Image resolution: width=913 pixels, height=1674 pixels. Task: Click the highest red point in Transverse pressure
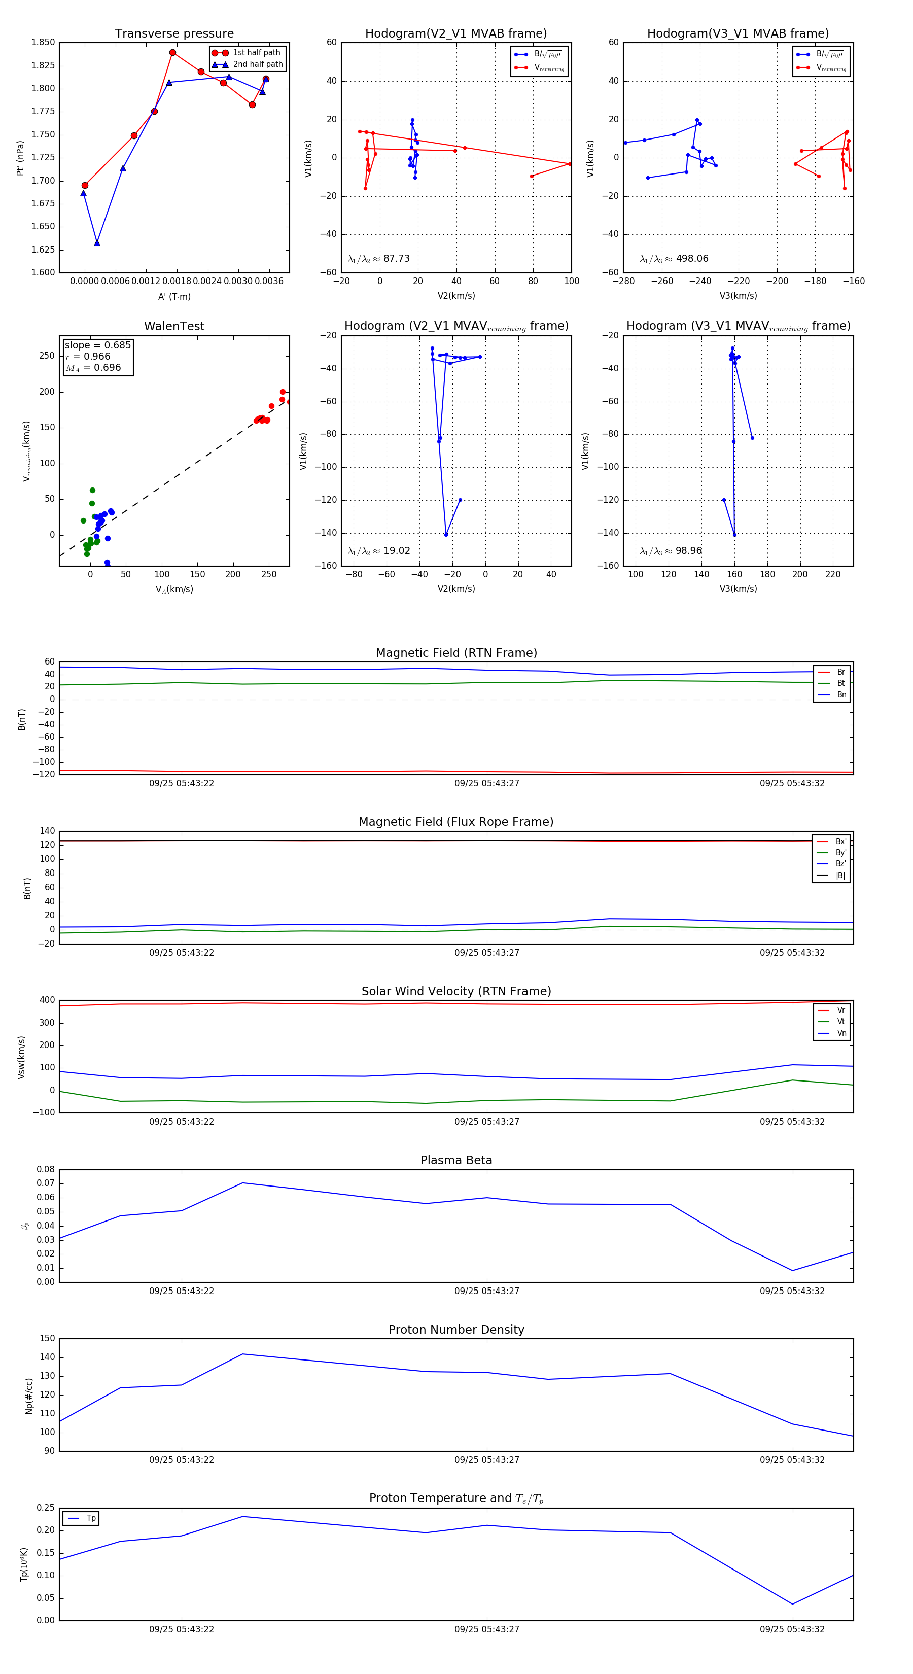(x=172, y=53)
